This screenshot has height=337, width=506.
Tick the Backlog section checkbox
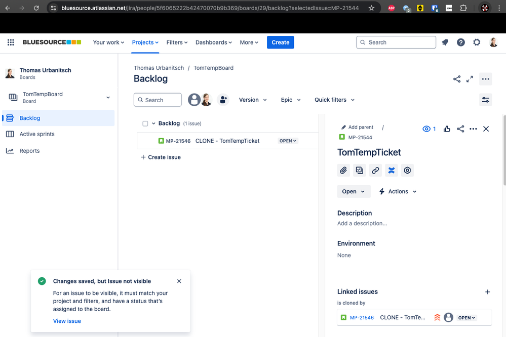(x=145, y=123)
